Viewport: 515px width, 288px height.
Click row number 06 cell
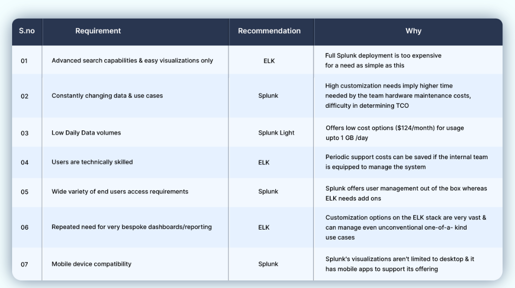[x=25, y=228]
